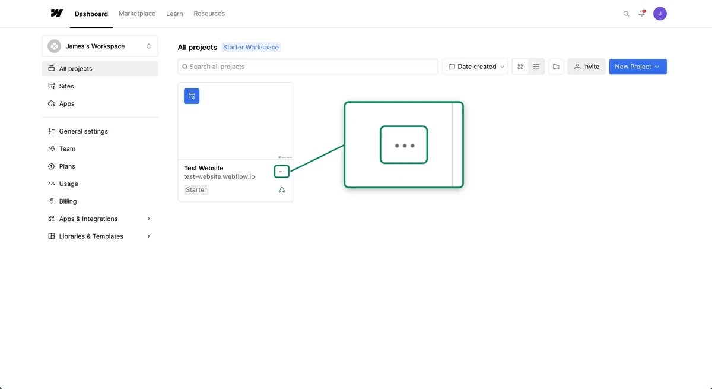Screen dimensions: 712x389
Task: Click the Starter Workspace badge
Action: point(251,47)
